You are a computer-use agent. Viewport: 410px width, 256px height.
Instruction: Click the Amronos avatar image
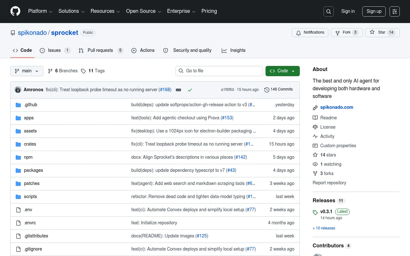point(18,90)
